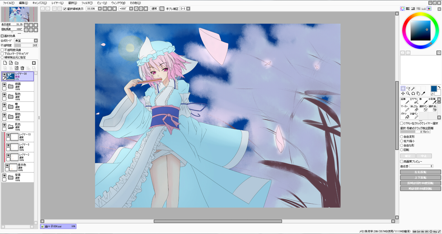Image resolution: width=442 pixels, height=234 pixels.
Task: Choose the バケツ bucket fill tool
Action: pyautogui.click(x=405, y=115)
